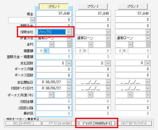Click 支払回数 field in Plan 3

click(x=130, y=63)
